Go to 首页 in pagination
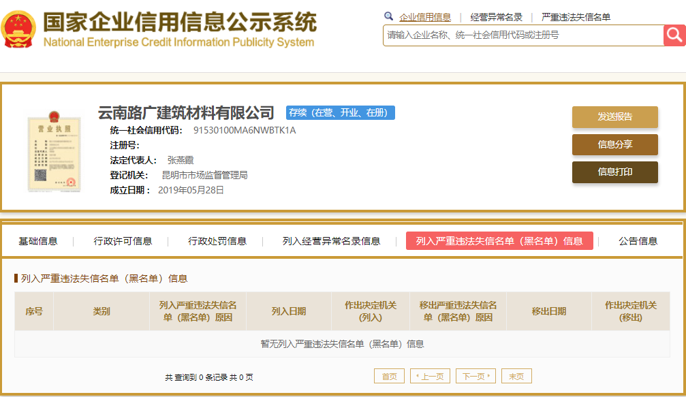Screen dimensions: 686x397 390,376
